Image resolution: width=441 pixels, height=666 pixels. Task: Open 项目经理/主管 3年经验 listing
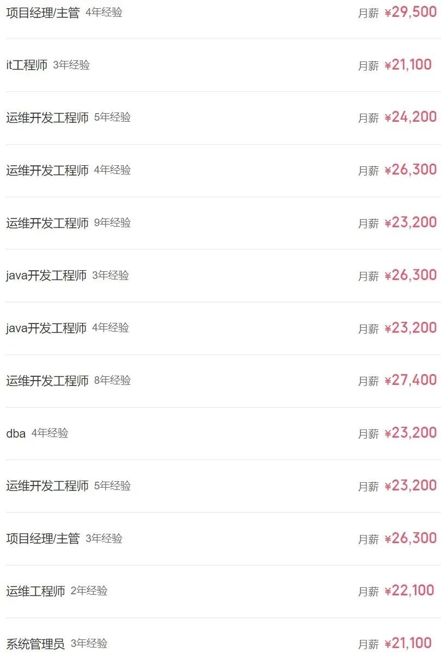43,538
